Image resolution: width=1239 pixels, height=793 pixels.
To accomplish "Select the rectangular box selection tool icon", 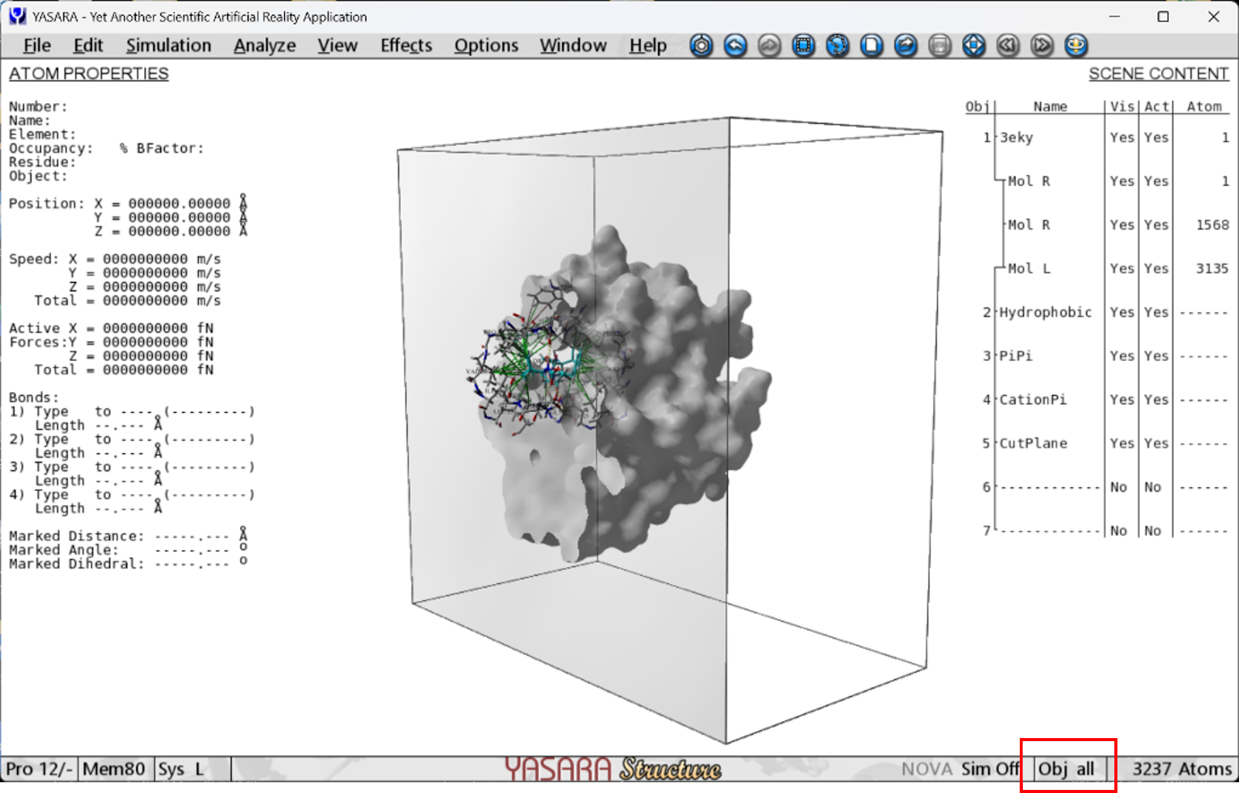I will point(804,46).
